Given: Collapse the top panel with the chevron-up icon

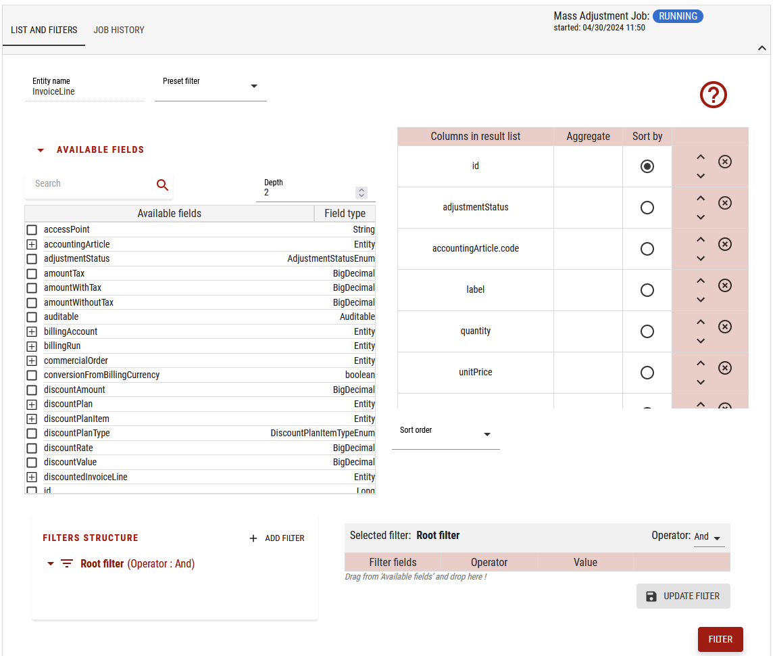Looking at the screenshot, I should point(762,48).
